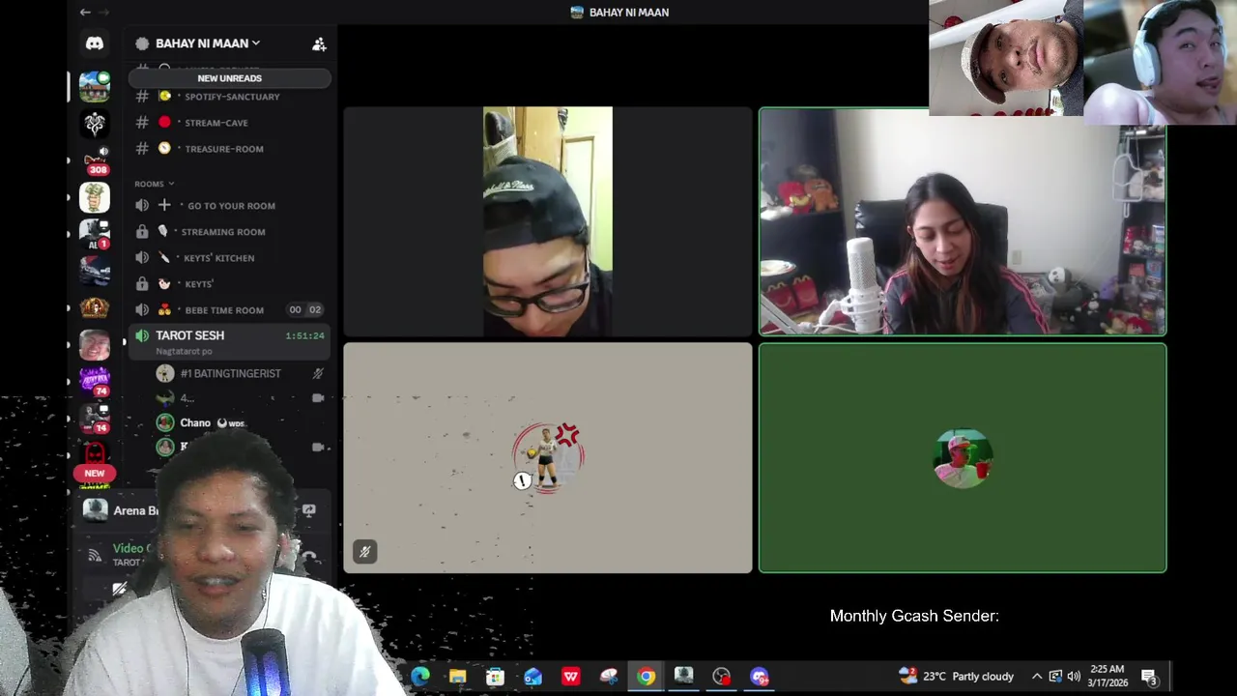Open Discord home direct messages
The width and height of the screenshot is (1237, 696).
point(94,43)
